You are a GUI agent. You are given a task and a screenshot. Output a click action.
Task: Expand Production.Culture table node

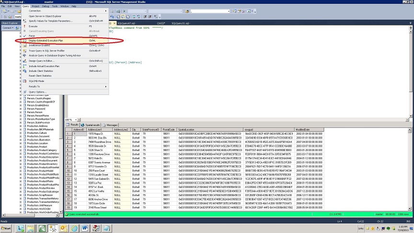click(21, 133)
